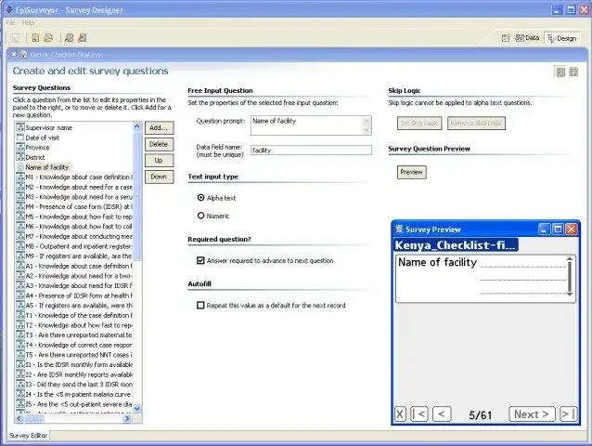
Task: Select the Alpha text radio button
Action: (200, 198)
